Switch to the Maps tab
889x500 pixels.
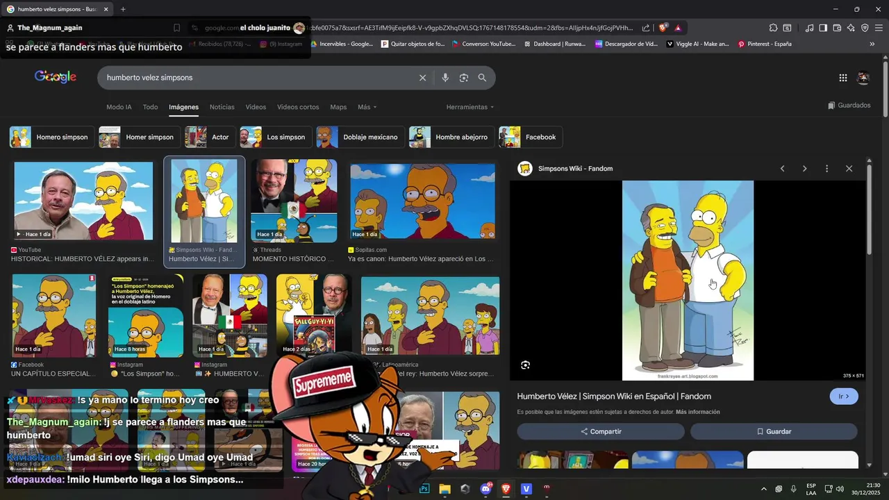click(338, 107)
